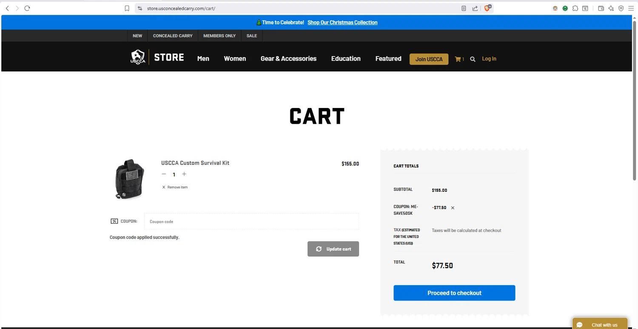Viewport: 638px width, 329px height.
Task: Open Brave Shields lion icon
Action: [487, 8]
